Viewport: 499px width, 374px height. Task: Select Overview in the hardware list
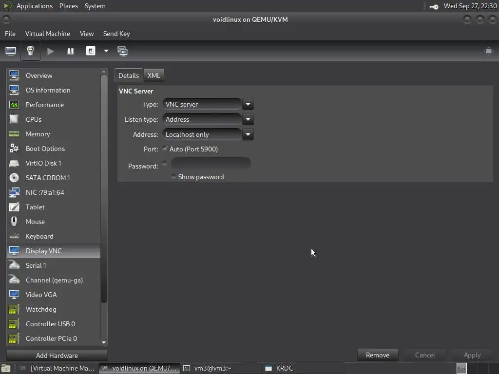pos(54,75)
